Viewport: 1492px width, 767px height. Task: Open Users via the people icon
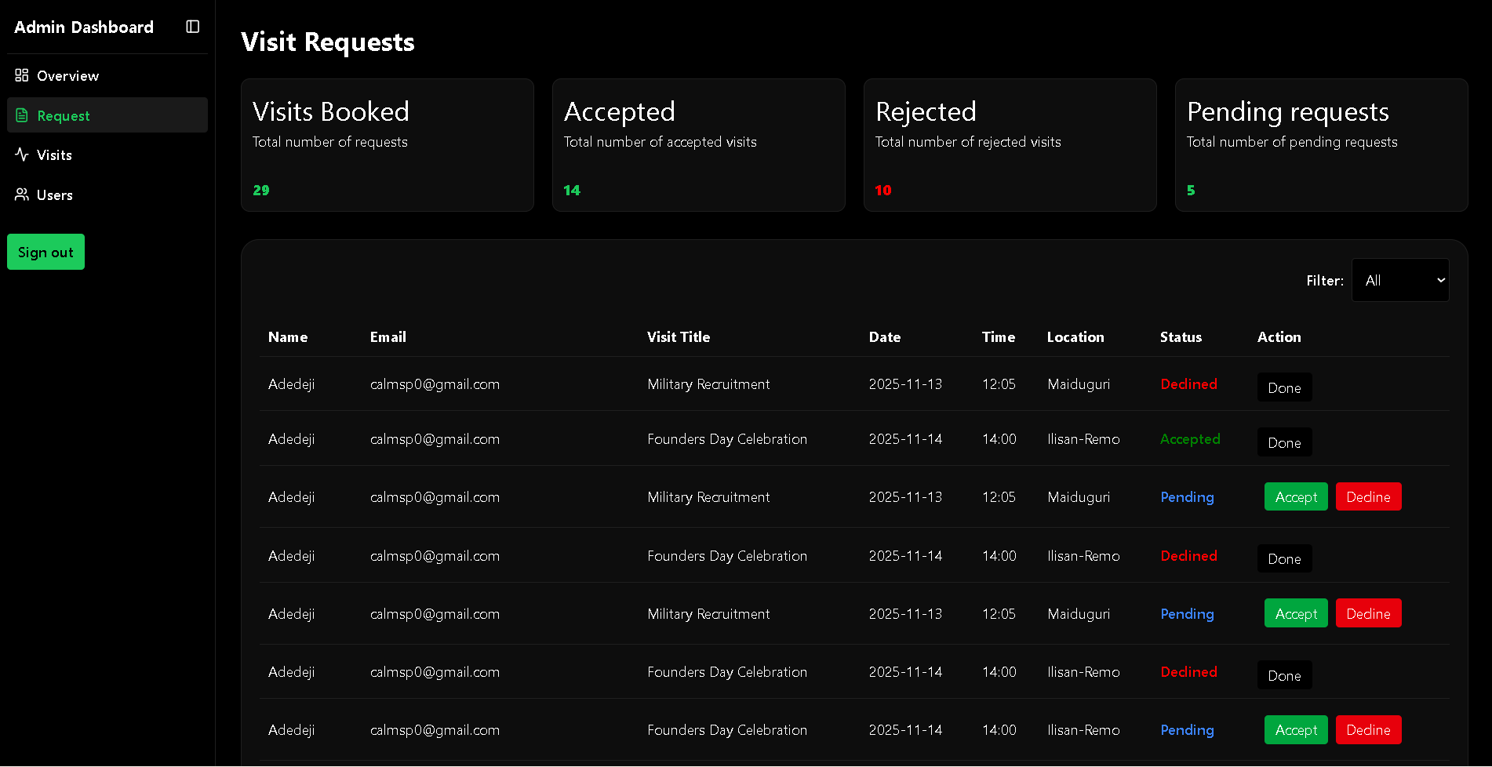(22, 194)
